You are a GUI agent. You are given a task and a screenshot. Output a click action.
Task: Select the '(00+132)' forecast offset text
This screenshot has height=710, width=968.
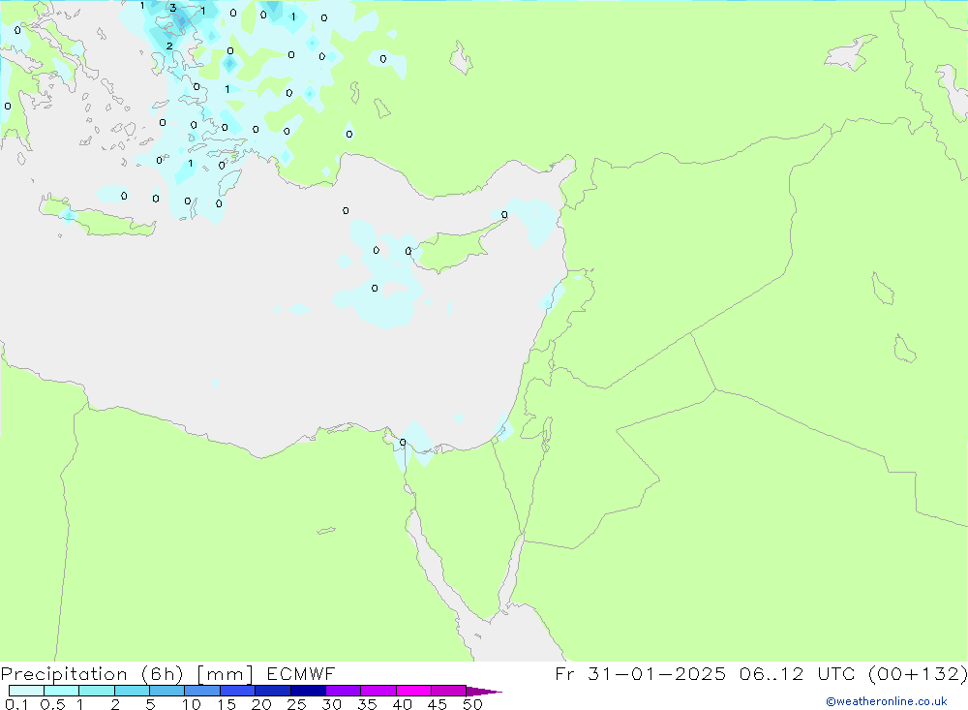click(918, 674)
